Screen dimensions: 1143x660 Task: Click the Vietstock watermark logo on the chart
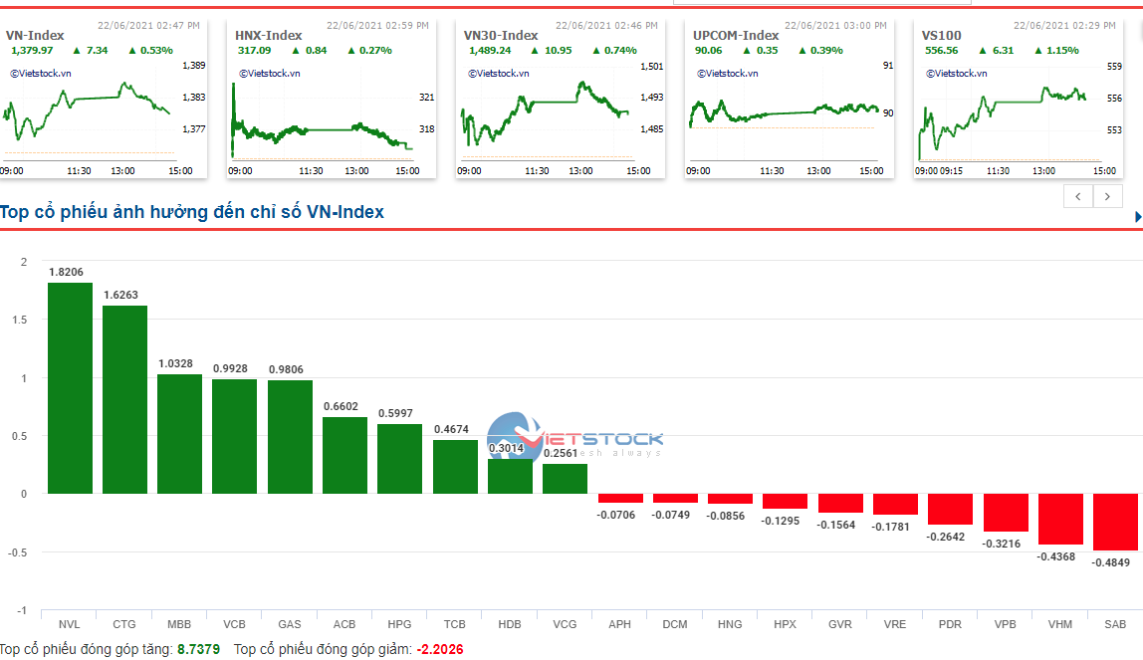click(x=574, y=439)
